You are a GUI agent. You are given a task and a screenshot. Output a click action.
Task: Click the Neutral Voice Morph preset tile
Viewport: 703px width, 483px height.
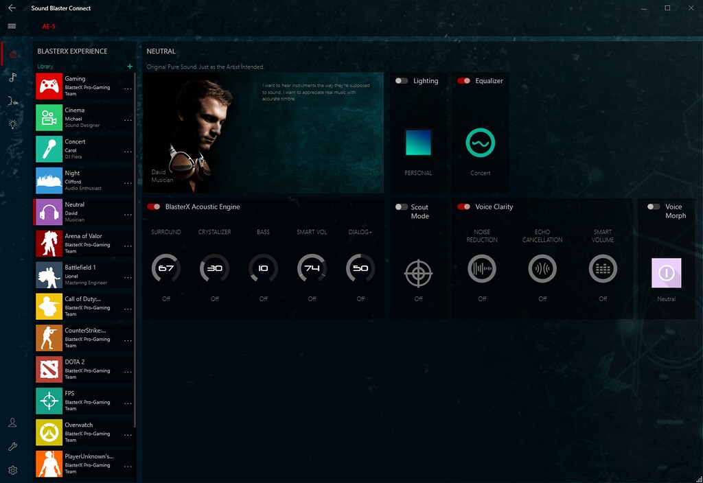coord(666,272)
